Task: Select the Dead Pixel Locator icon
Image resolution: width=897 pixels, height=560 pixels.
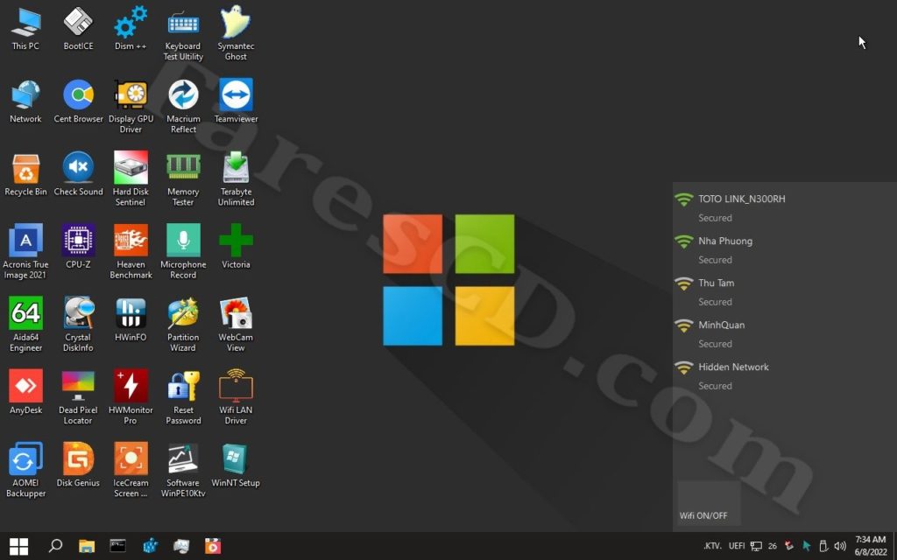Action: point(78,397)
